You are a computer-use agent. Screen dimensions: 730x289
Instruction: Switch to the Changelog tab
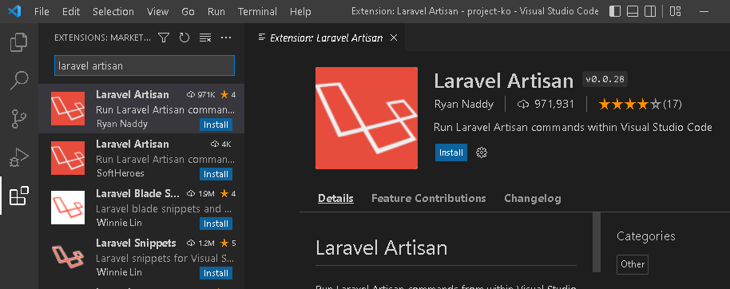click(x=533, y=198)
